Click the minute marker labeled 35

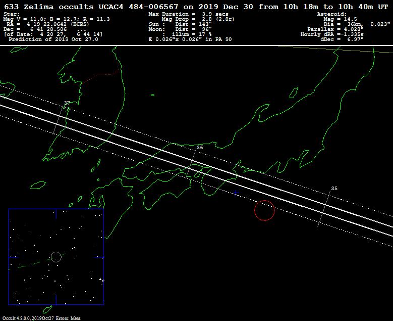pos(334,189)
